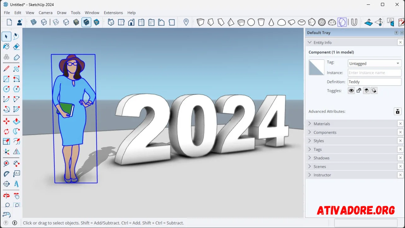Click the New file icon
The image size is (405, 228).
tap(9, 22)
